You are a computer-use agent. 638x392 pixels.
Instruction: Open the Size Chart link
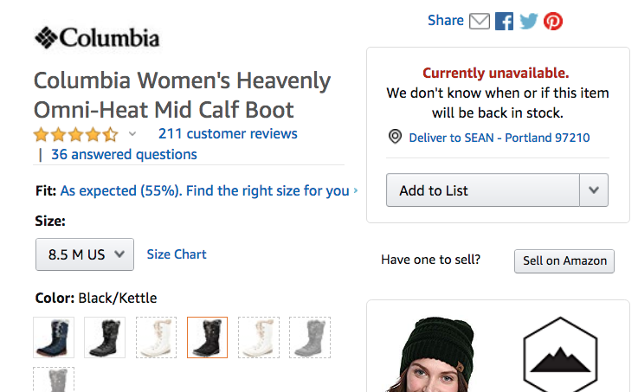click(x=177, y=254)
